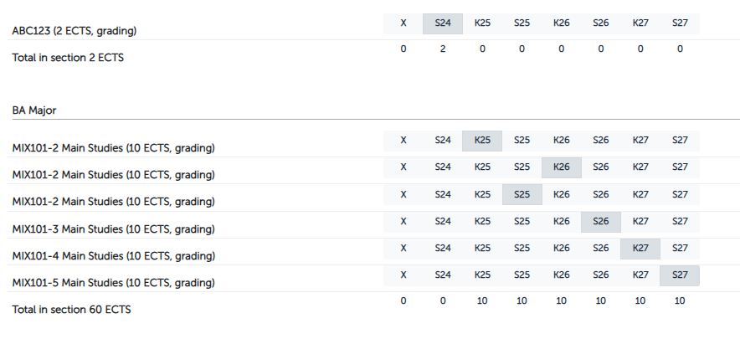
Task: Select X for the ABC123 course
Action: [403, 23]
